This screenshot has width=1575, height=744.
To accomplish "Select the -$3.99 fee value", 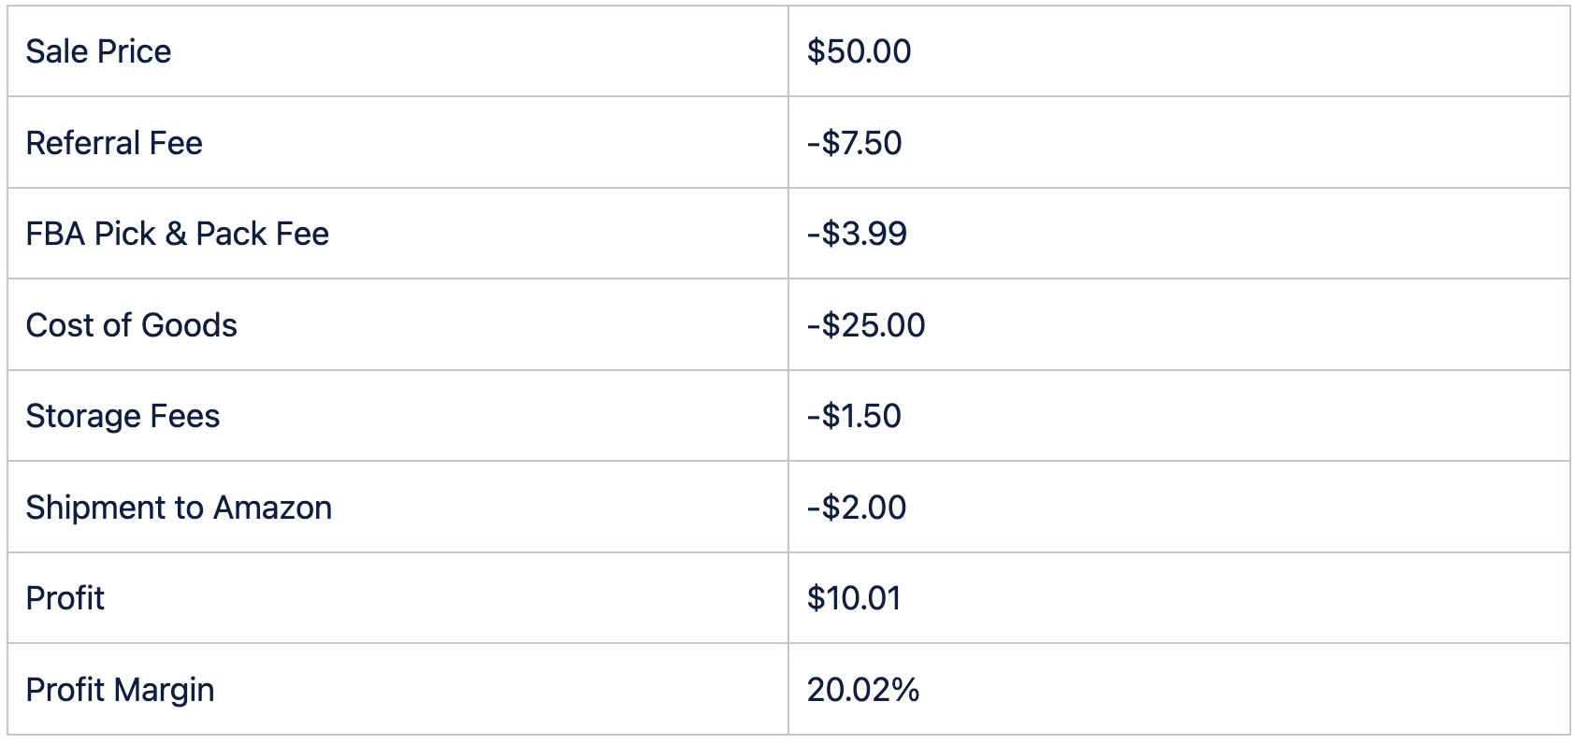I will tap(857, 234).
